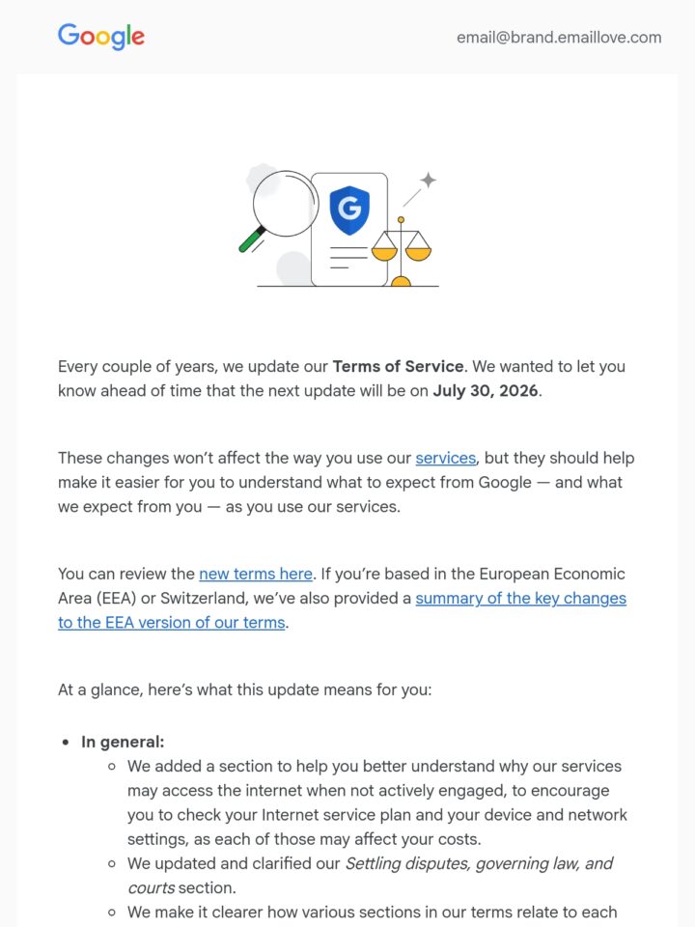Open "summary of the key changes" link

pos(520,599)
